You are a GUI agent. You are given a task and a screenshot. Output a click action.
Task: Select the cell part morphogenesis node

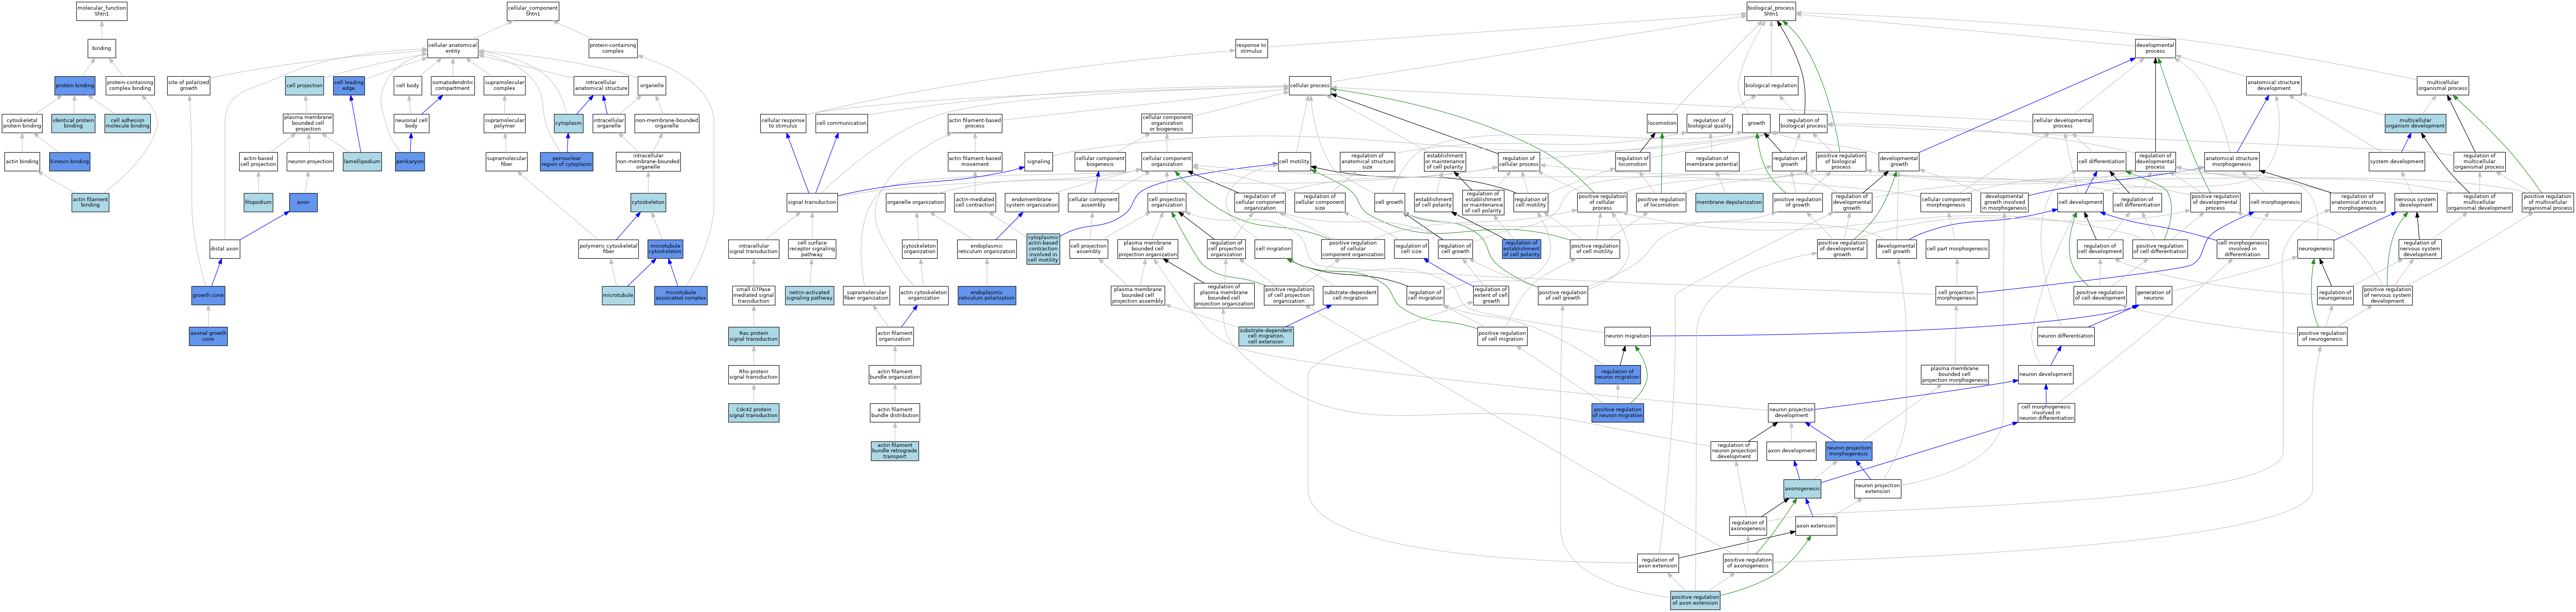(1957, 249)
